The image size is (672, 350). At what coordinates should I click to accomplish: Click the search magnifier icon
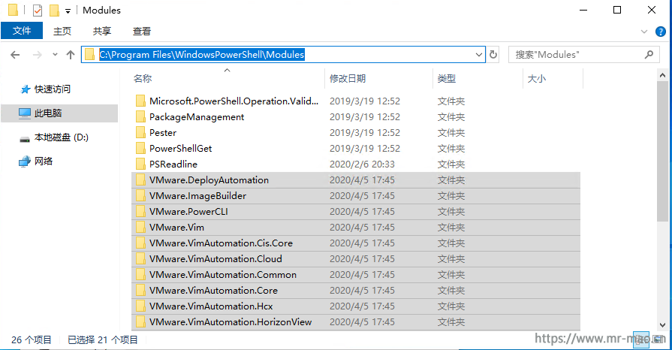649,55
